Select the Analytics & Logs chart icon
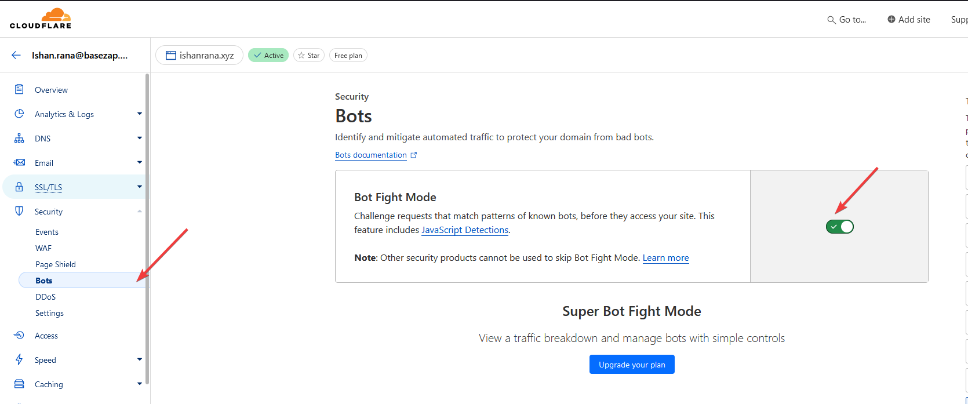 pos(19,114)
